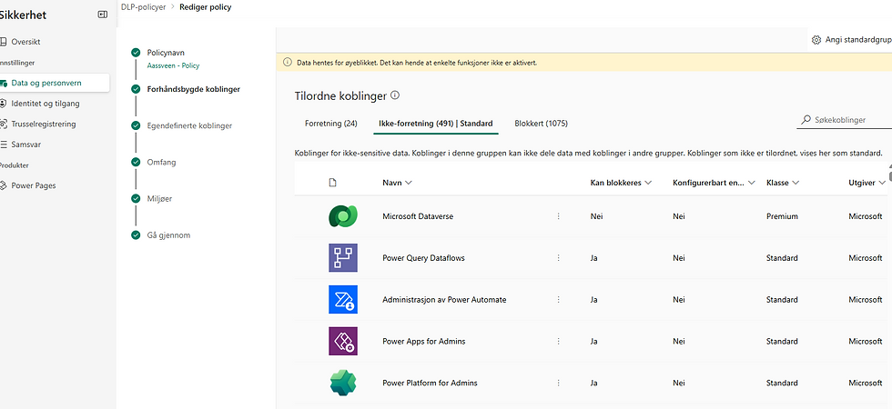This screenshot has width=892, height=409.
Task: Jump to Egendefinerte koblinger step
Action: tap(189, 125)
